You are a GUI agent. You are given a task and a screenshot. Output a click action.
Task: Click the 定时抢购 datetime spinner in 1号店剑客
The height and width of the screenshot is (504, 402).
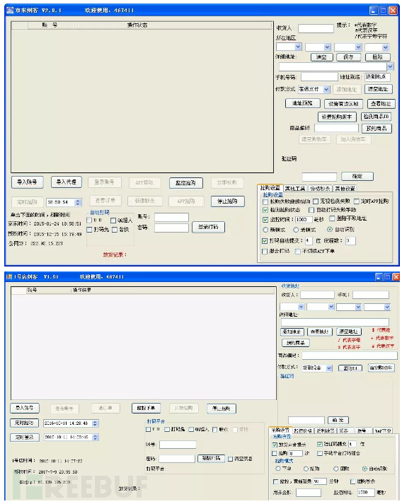pos(95,423)
